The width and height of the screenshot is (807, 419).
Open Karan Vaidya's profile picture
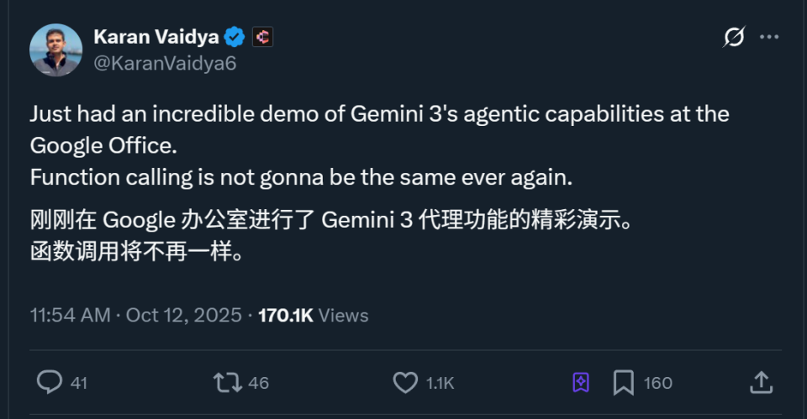click(56, 50)
